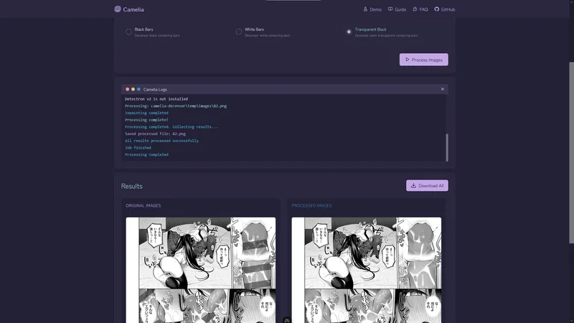
Task: Click the yellow dot in Camelia Logs header
Action: (133, 89)
